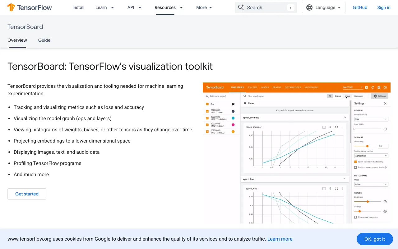This screenshot has width=398, height=249.
Task: Open the Learn more cookie policy link
Action: [280, 239]
